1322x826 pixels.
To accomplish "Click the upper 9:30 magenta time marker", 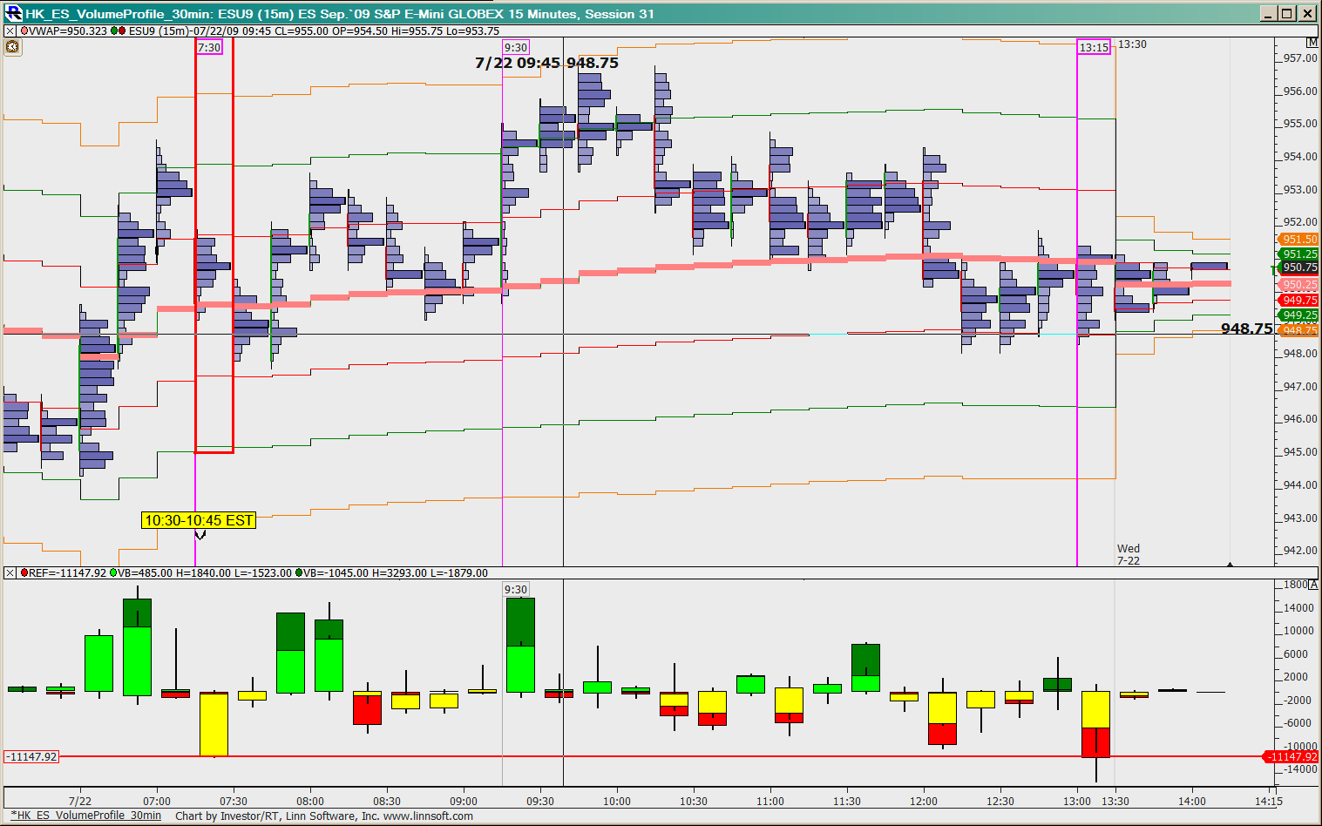I will (516, 48).
